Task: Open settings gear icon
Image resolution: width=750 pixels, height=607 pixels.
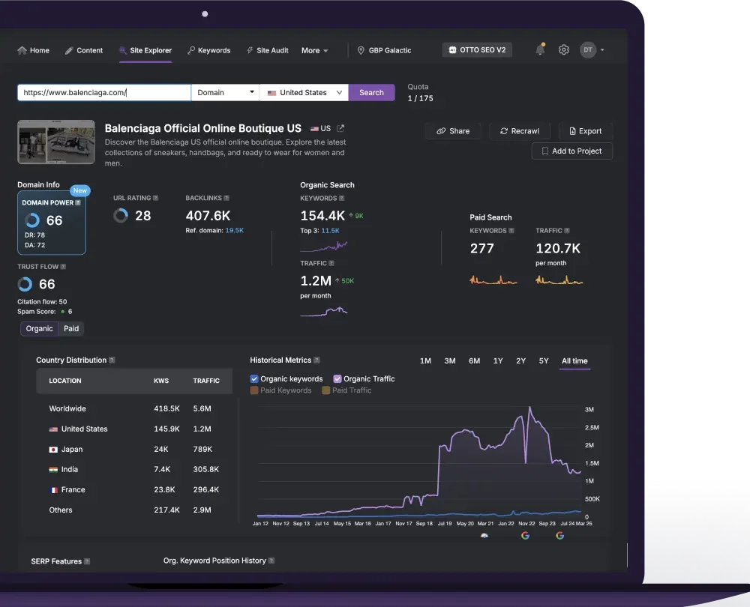Action: pos(564,49)
